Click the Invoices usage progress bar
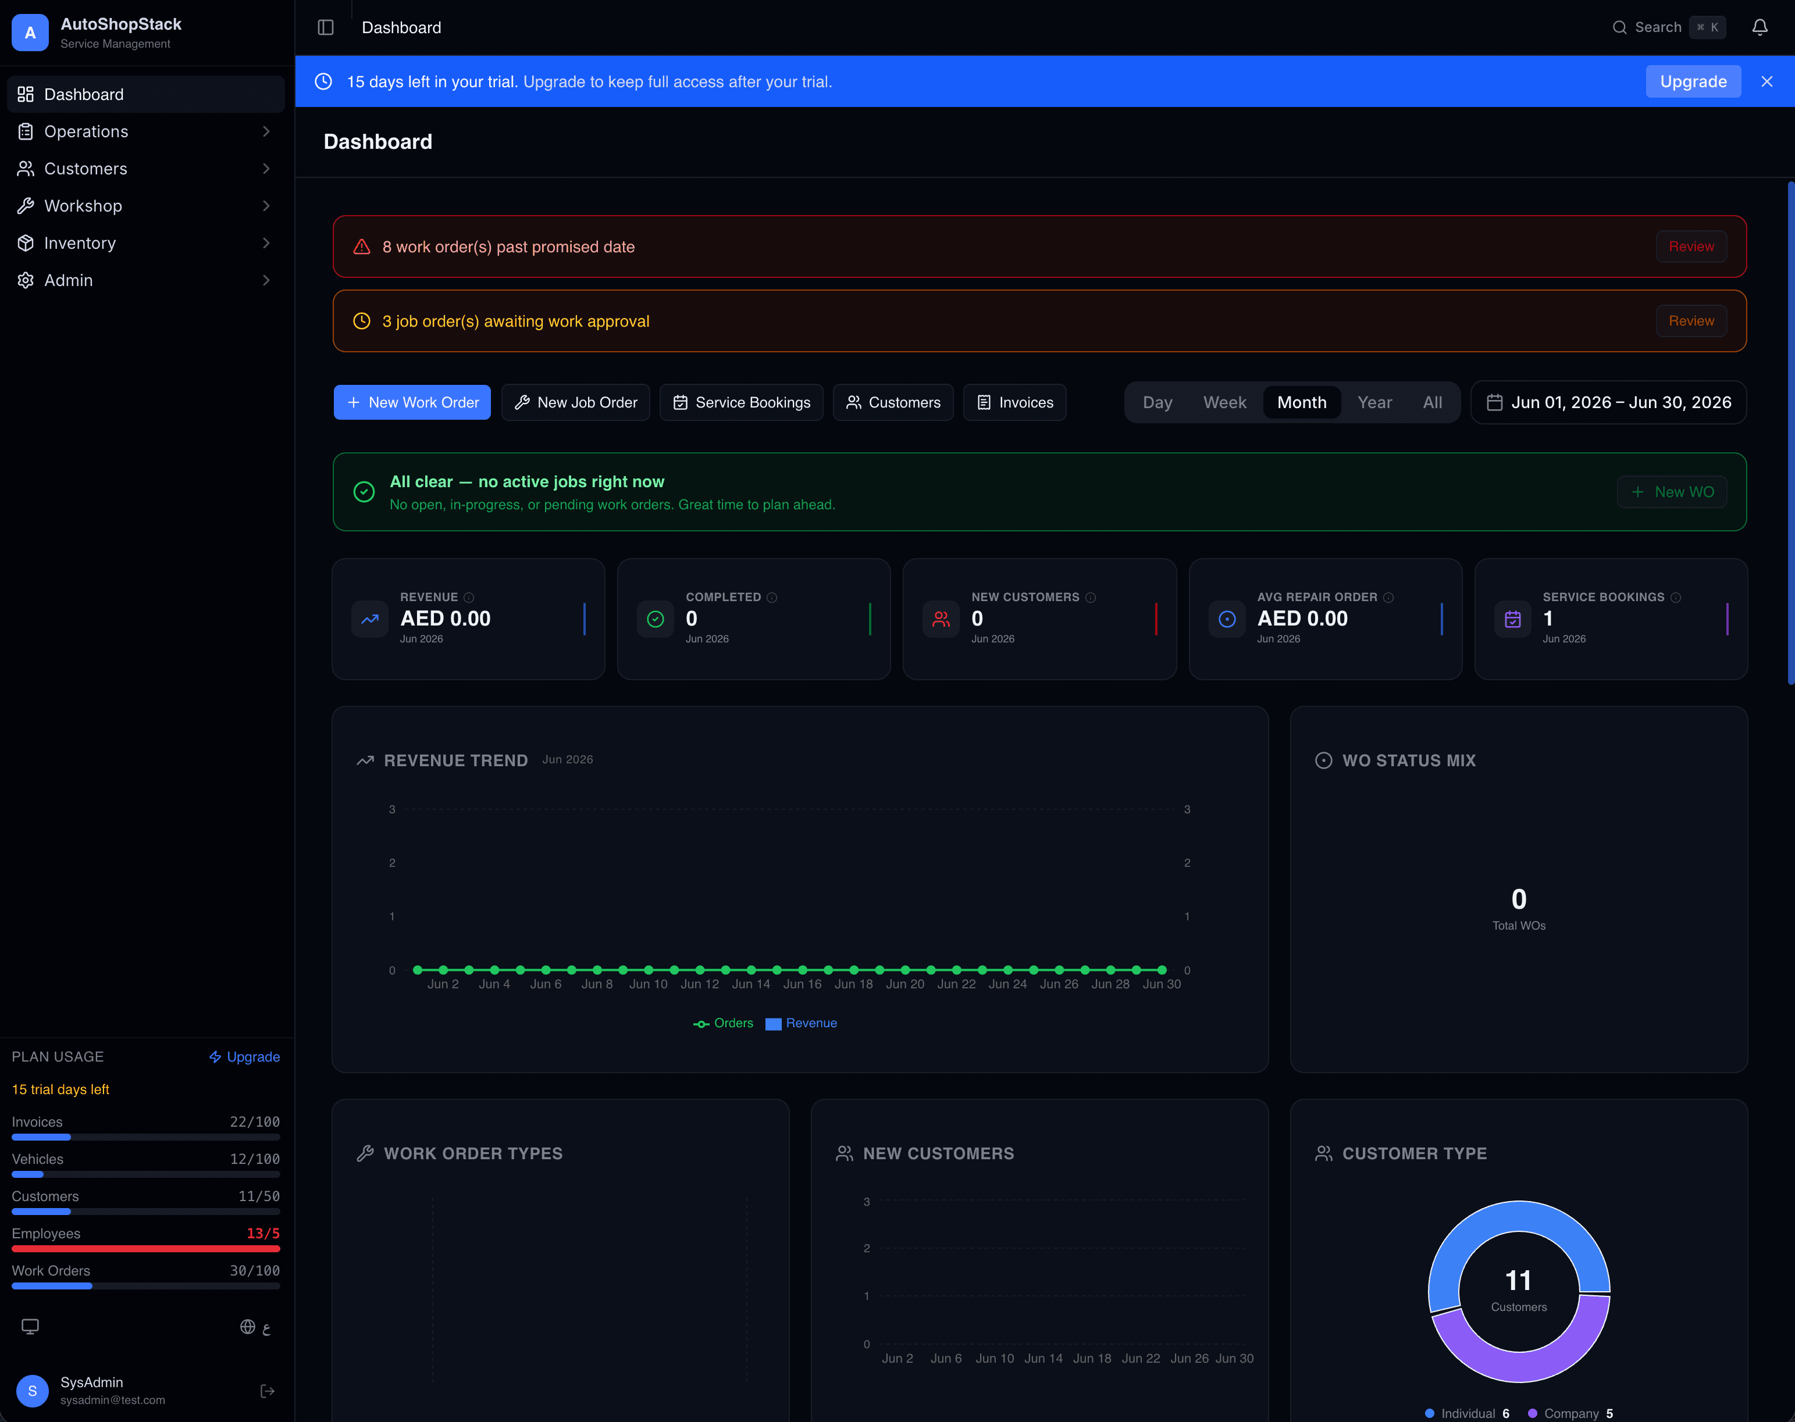Screen dimensions: 1795x1422 (x=145, y=1137)
